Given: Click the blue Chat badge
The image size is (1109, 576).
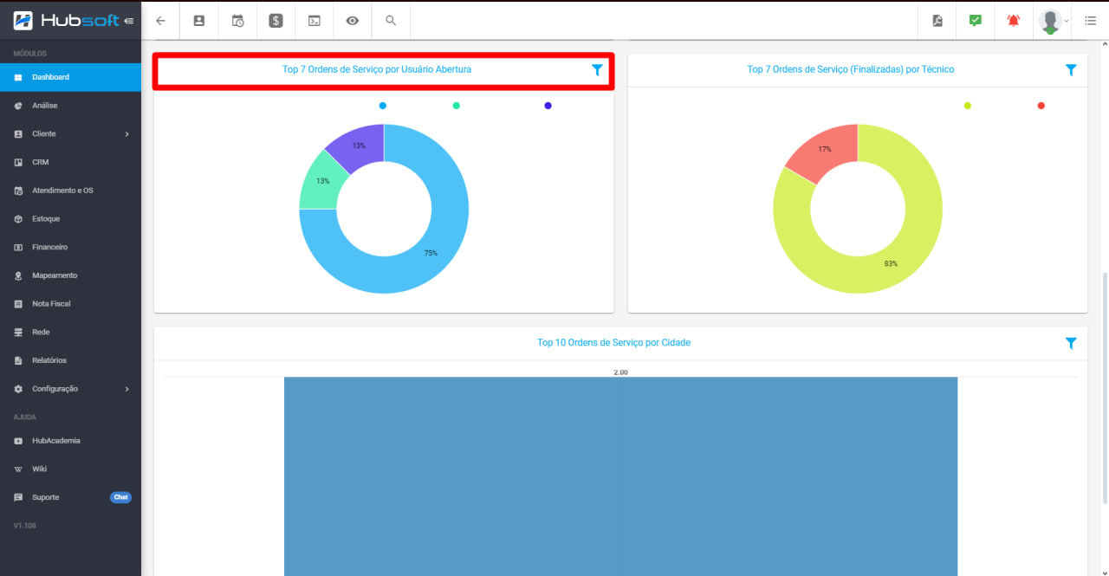Looking at the screenshot, I should pos(120,497).
